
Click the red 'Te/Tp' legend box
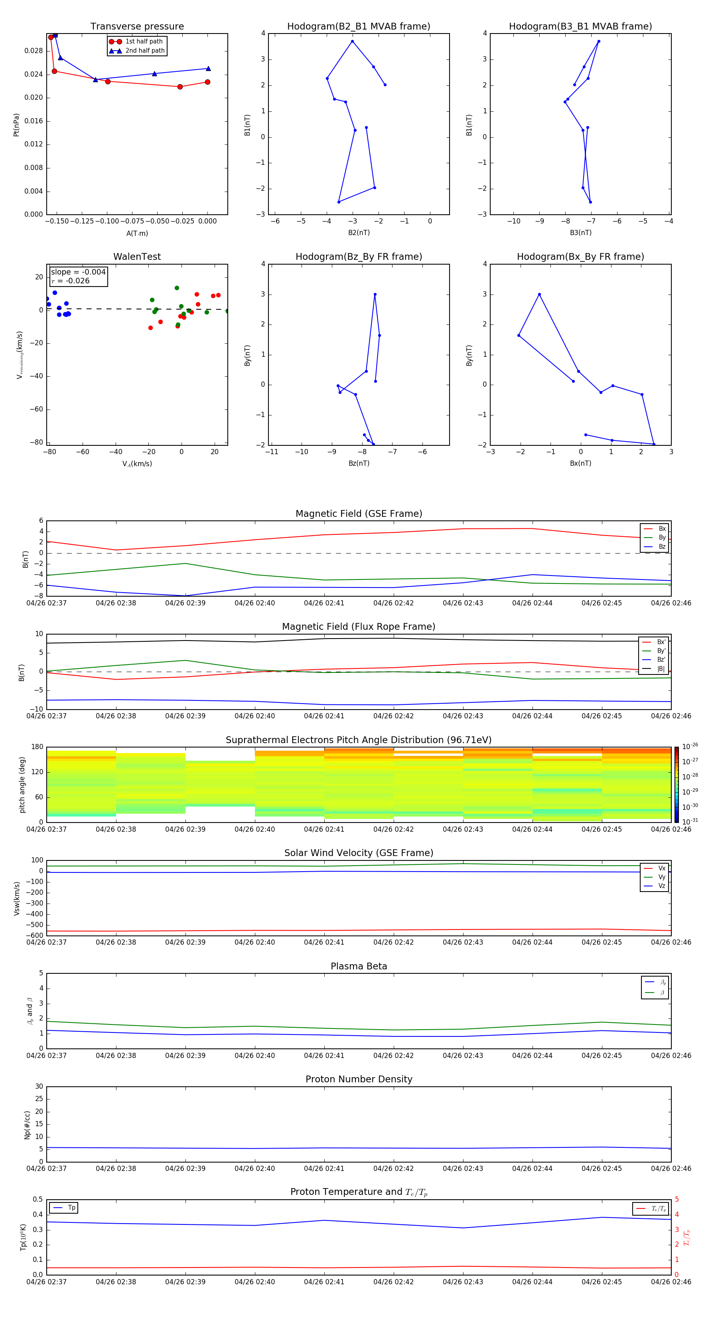coord(650,1208)
